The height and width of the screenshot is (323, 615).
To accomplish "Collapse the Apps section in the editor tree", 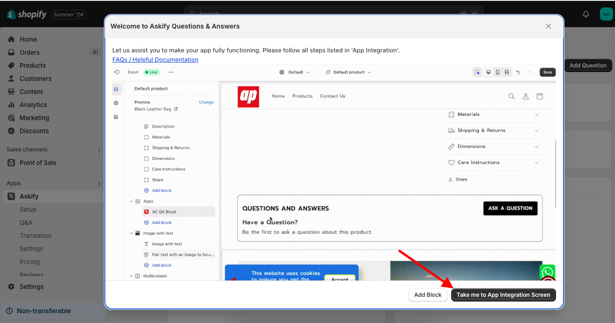I will [x=132, y=201].
